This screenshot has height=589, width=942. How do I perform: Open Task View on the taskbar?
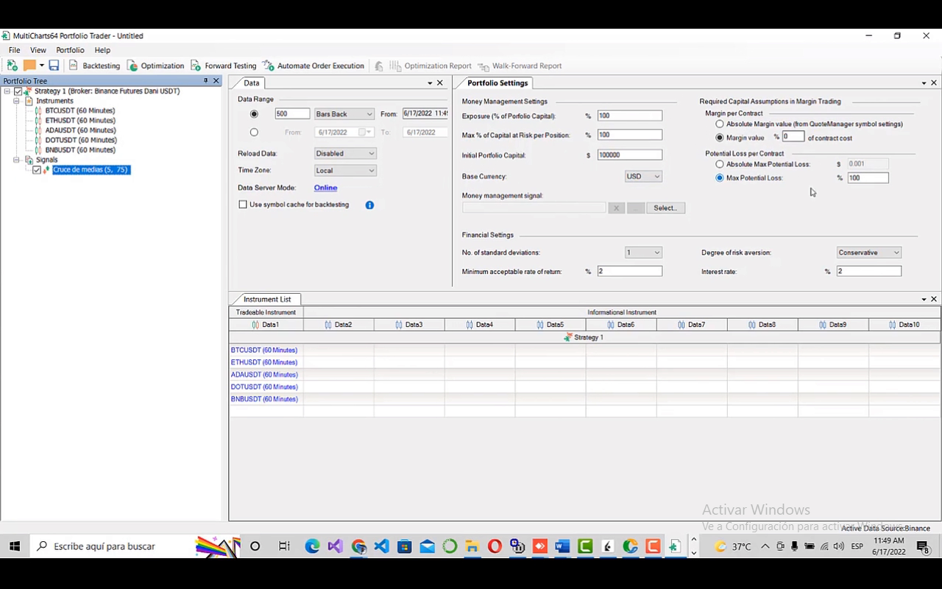[x=284, y=546]
